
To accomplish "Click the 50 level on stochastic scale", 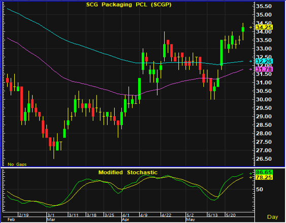I will 260,189.
